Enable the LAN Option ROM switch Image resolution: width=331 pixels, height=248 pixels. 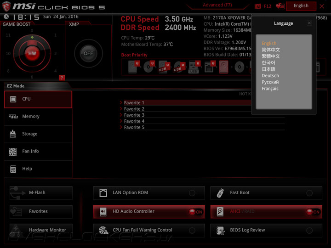point(192,193)
